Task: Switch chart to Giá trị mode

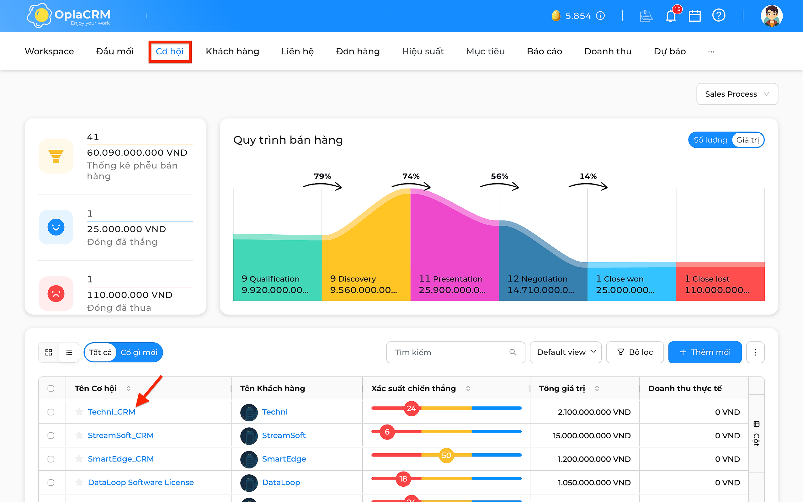Action: pos(747,140)
